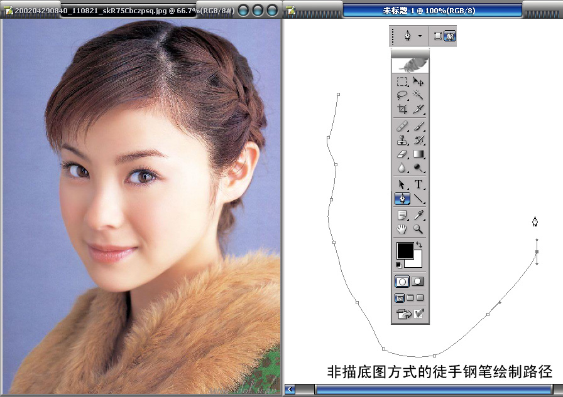
Task: Click the active Paths mode button in options bar
Action: [x=450, y=36]
